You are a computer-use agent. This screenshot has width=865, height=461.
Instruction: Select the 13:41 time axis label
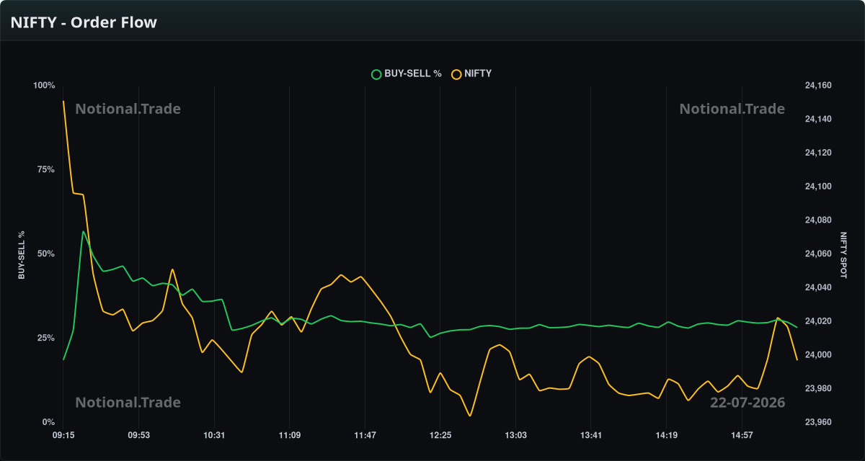click(x=590, y=435)
